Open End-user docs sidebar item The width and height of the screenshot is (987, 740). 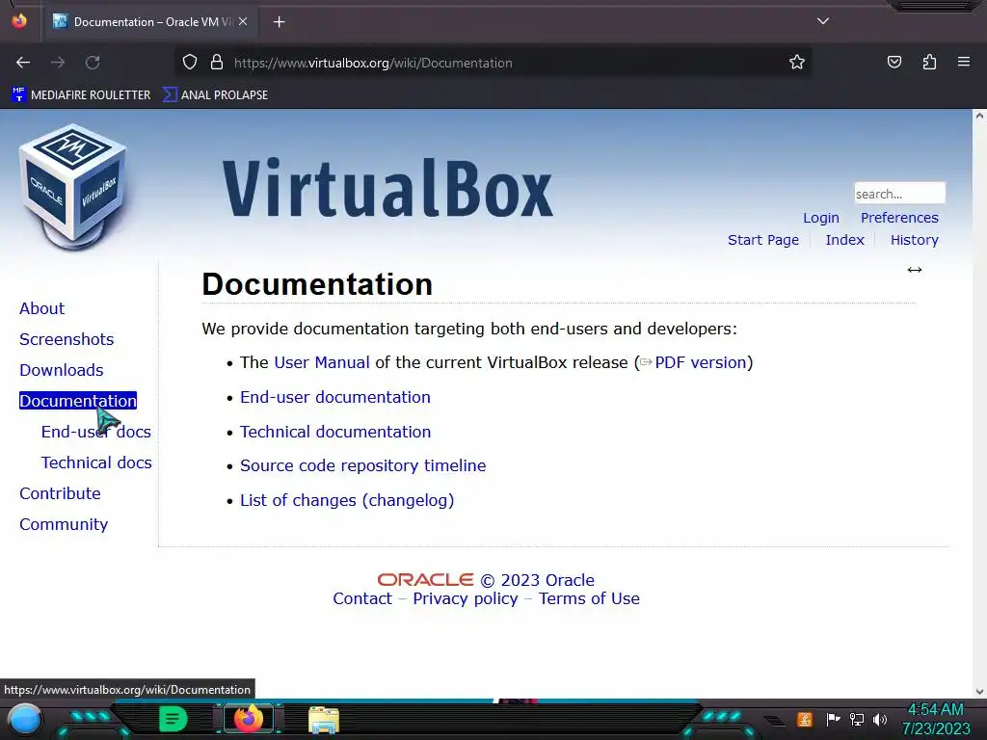96,432
